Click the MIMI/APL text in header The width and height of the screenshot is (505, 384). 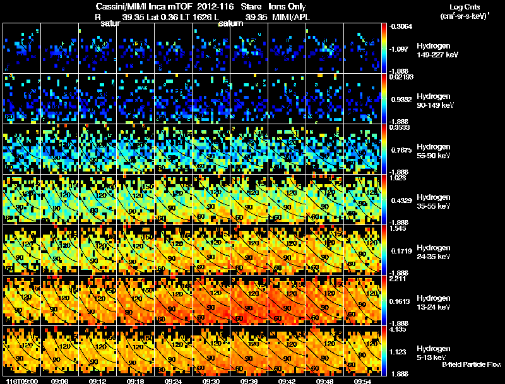(x=291, y=17)
